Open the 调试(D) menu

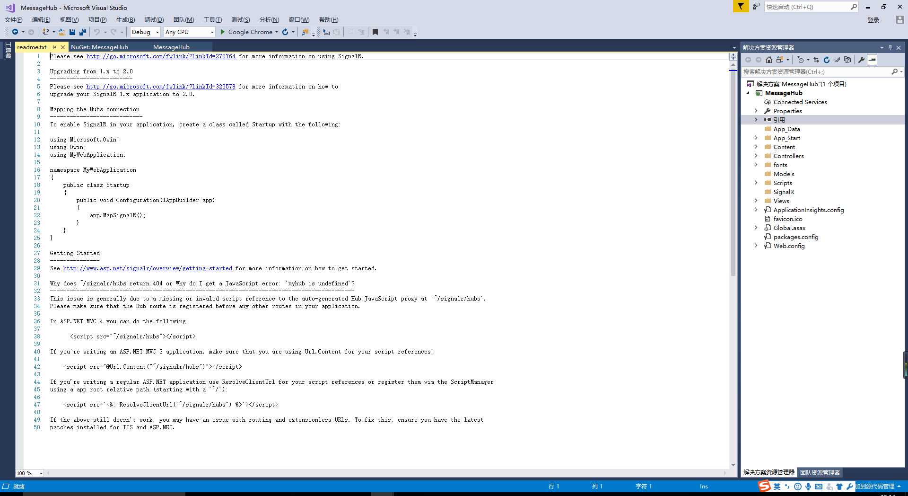pyautogui.click(x=154, y=19)
